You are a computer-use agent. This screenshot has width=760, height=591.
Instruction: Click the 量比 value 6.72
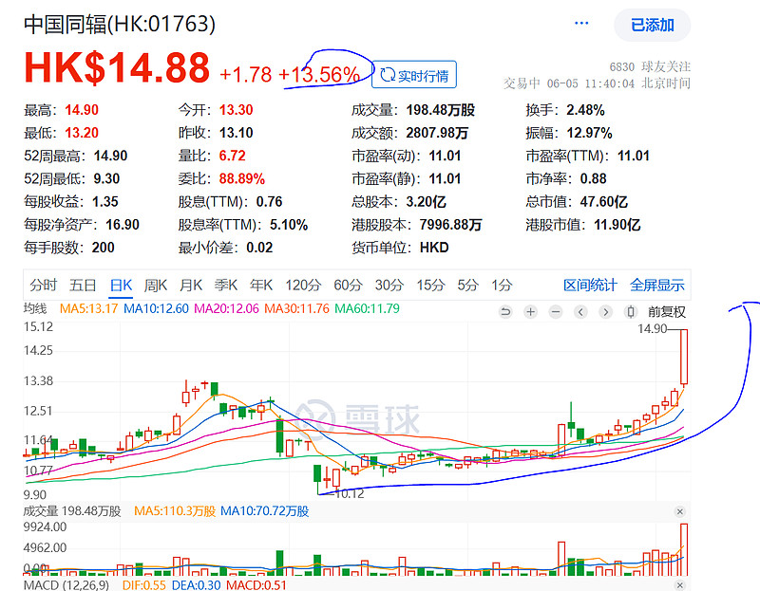[232, 156]
